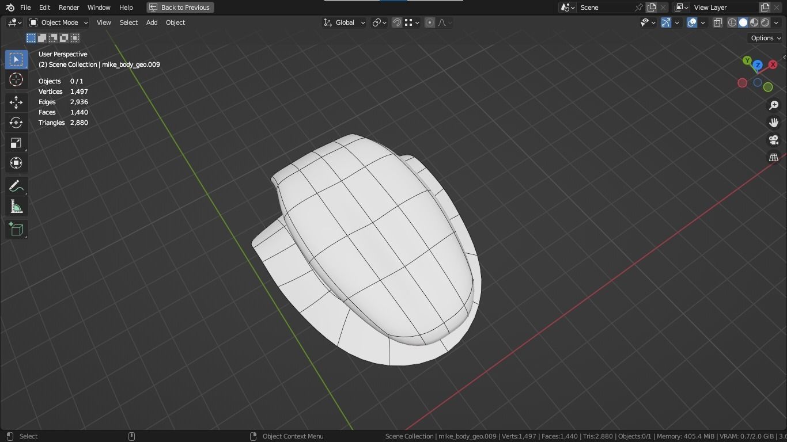Open the object visibility and selectability dropdown
This screenshot has height=442, width=787.
pos(648,22)
